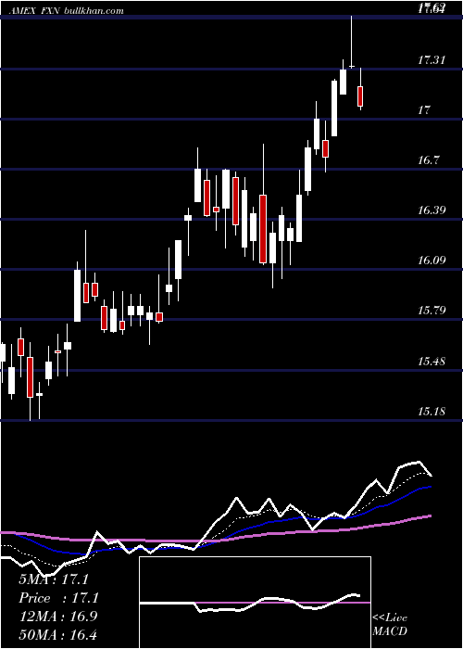Select the 15.79 price axis label
Viewport: 463px width, 649px height.
432,311
